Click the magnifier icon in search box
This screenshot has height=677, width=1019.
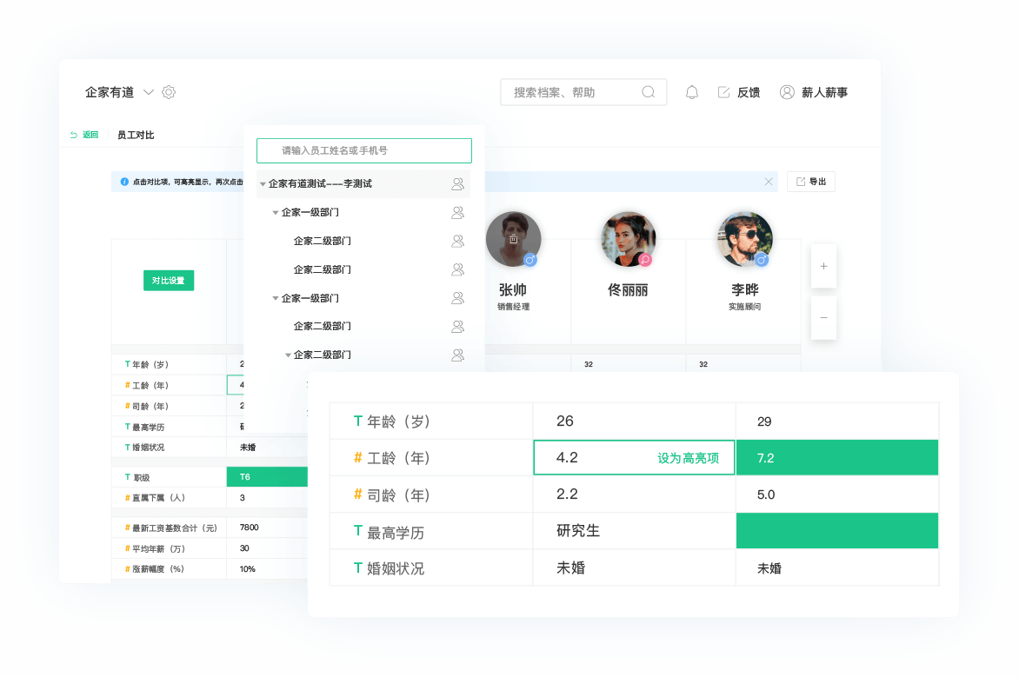pos(649,92)
